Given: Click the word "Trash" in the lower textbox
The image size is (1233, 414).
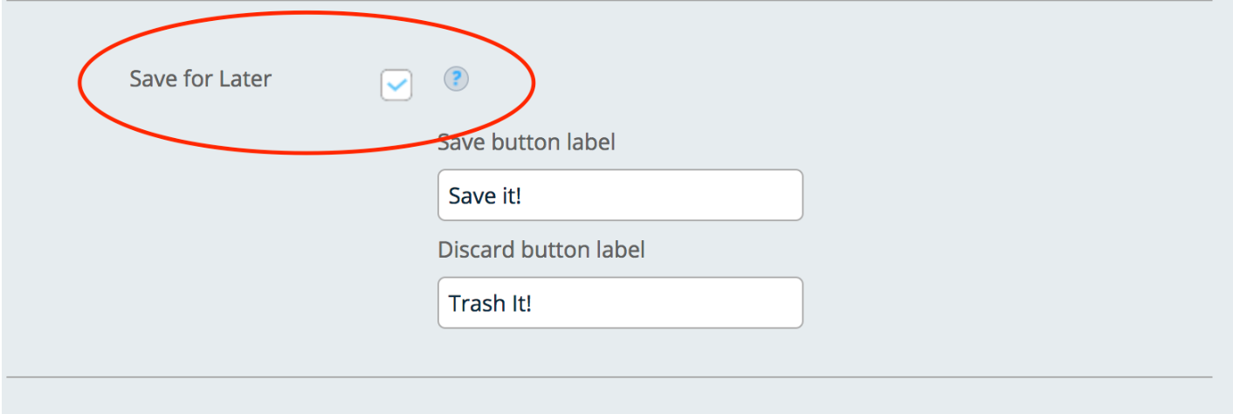Looking at the screenshot, I should (x=472, y=304).
